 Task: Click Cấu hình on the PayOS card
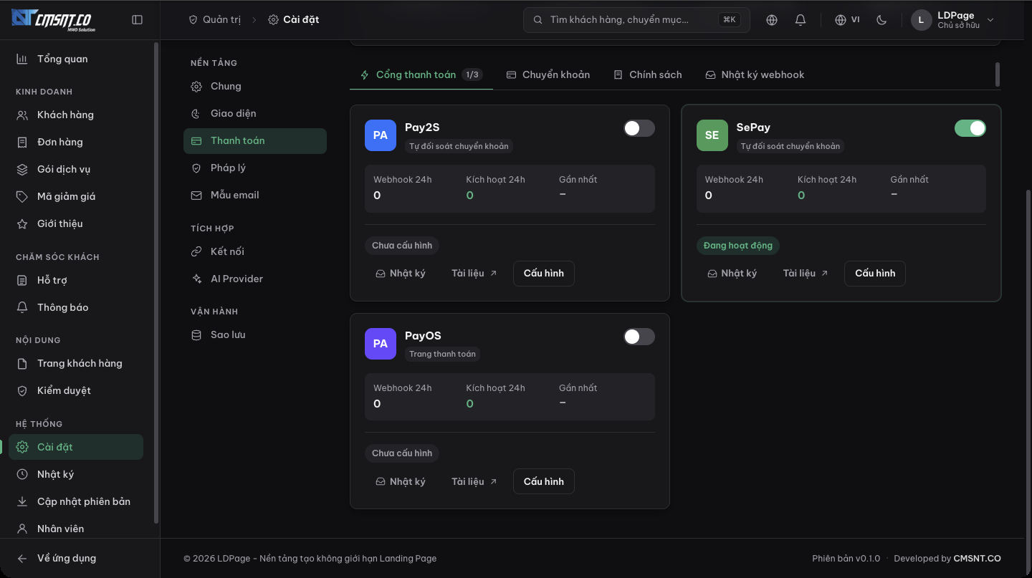[x=544, y=481]
